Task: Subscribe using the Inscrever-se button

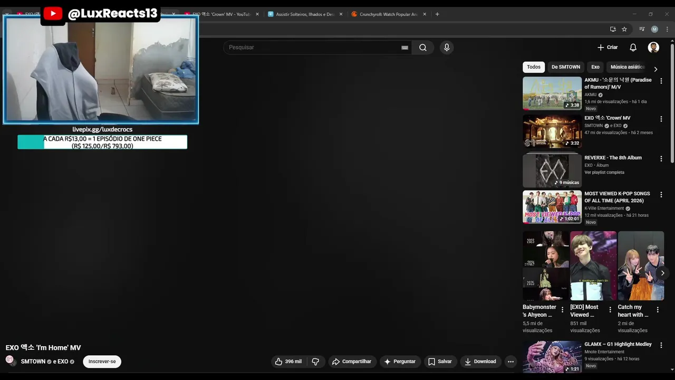Action: [x=102, y=362]
